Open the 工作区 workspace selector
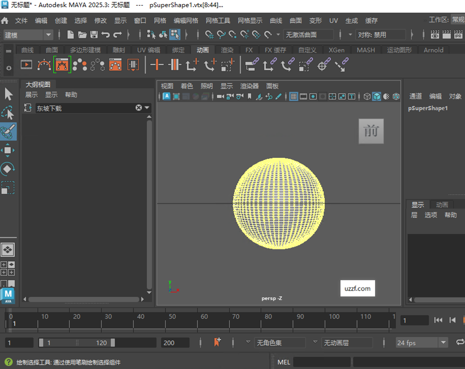Viewport: 465px width, 369px height. click(458, 20)
